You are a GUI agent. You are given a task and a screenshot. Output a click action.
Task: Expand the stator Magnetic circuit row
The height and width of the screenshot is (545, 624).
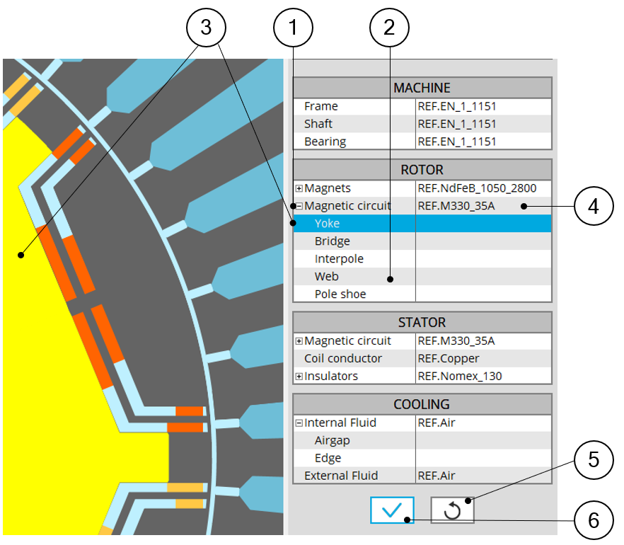(299, 341)
